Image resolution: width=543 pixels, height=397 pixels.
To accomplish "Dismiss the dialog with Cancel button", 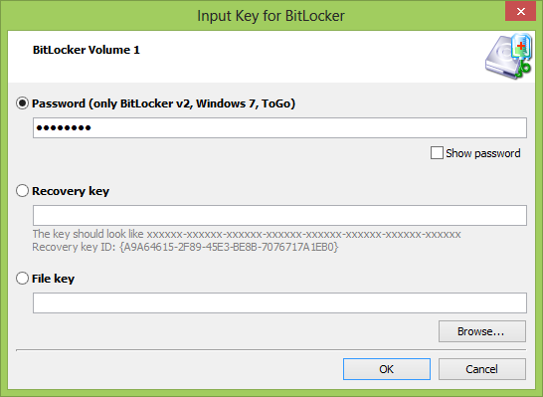I will tap(482, 369).
